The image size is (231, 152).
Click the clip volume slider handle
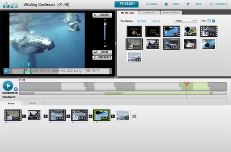click(x=105, y=24)
